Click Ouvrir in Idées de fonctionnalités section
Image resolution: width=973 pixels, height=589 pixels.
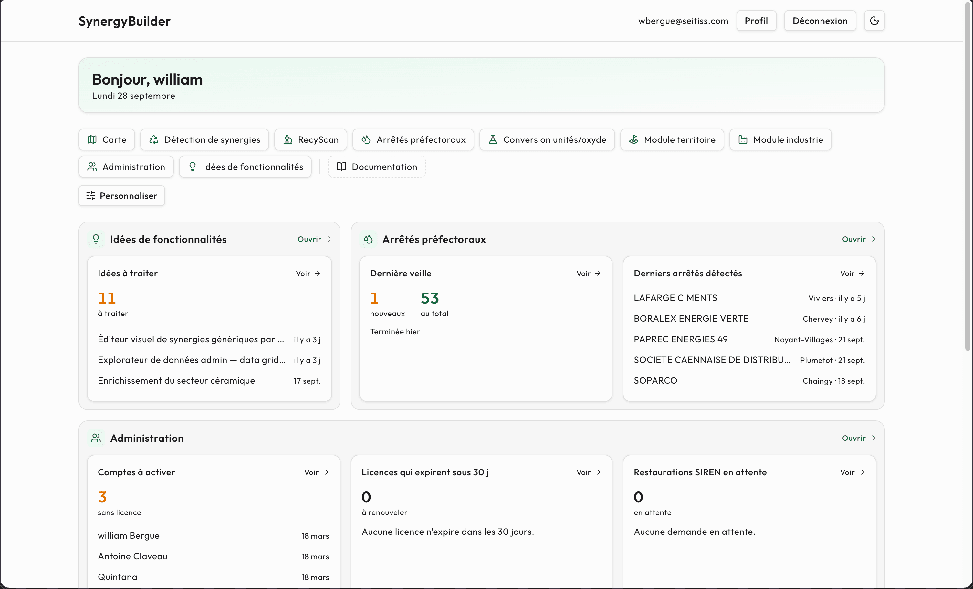point(314,239)
